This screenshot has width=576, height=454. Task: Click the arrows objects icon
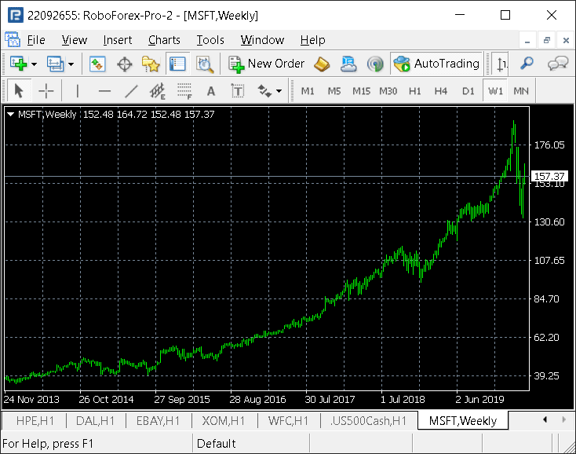point(264,91)
